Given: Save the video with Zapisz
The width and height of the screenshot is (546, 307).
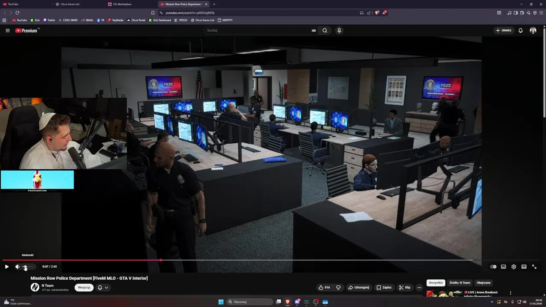Looking at the screenshot, I should pos(384,287).
